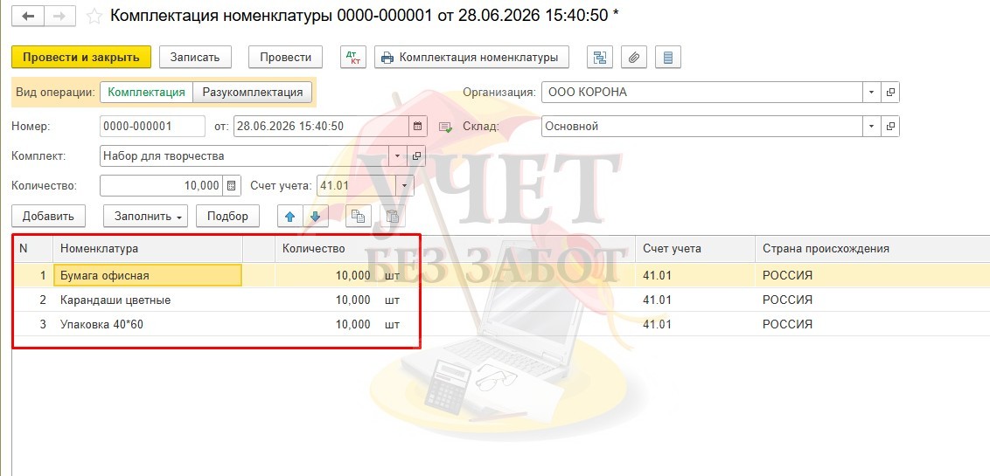Screen dimensions: 990x476
Task: Expand Организация dropdown list
Action: [871, 92]
